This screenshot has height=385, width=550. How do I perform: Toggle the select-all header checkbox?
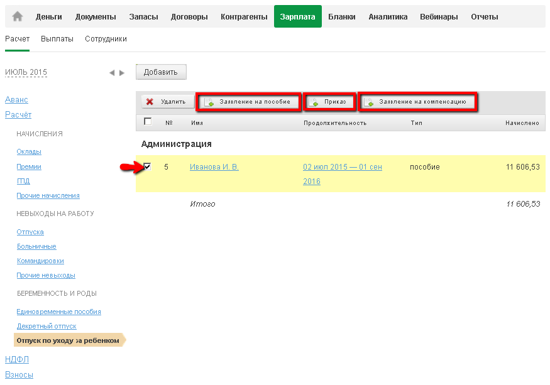click(x=148, y=121)
